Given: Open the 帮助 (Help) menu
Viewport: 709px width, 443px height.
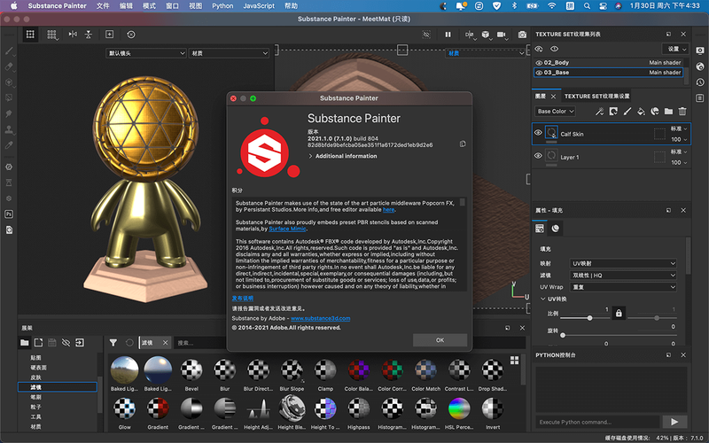Looking at the screenshot, I should (x=292, y=6).
